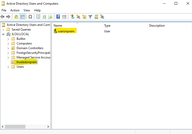Click the tree pane scroll left arrow
The width and height of the screenshot is (192, 134).
pos(3,126)
